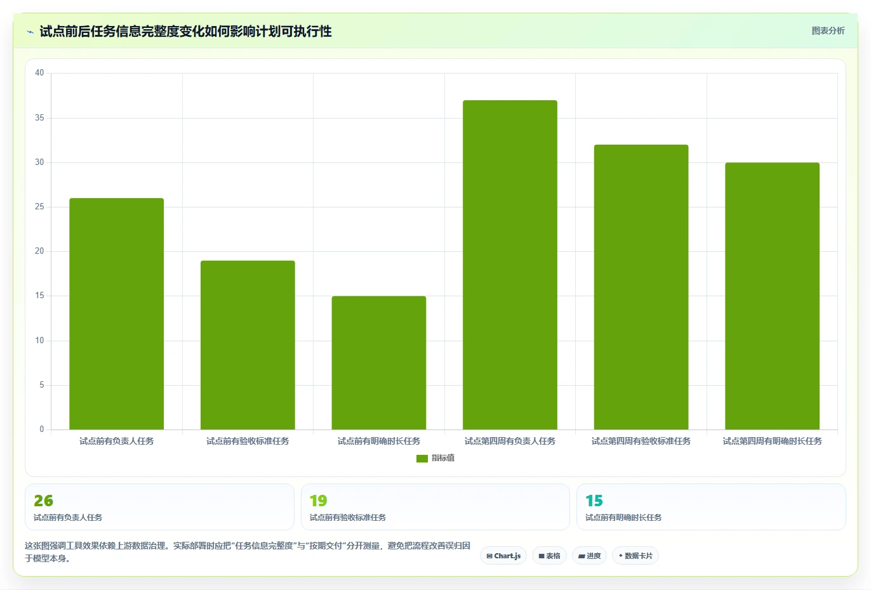Screen dimensions: 871x590
Task: Select the 数据卡片 tag chip
Action: (x=635, y=556)
